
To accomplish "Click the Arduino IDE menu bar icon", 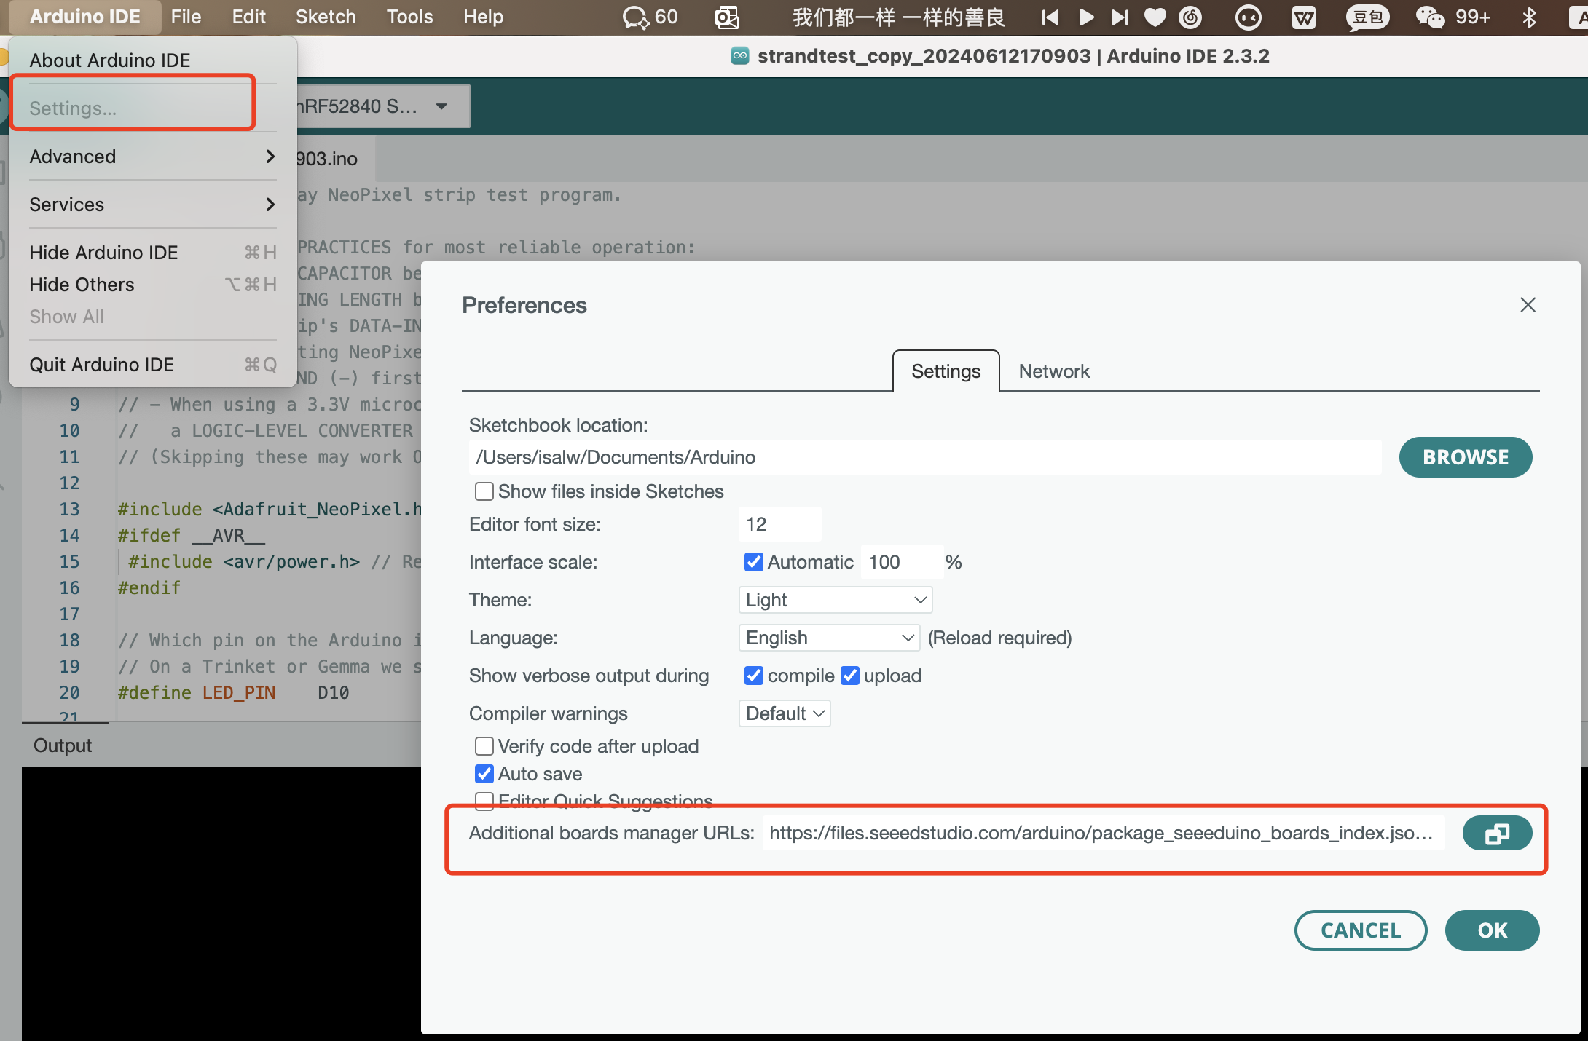I will (85, 16).
